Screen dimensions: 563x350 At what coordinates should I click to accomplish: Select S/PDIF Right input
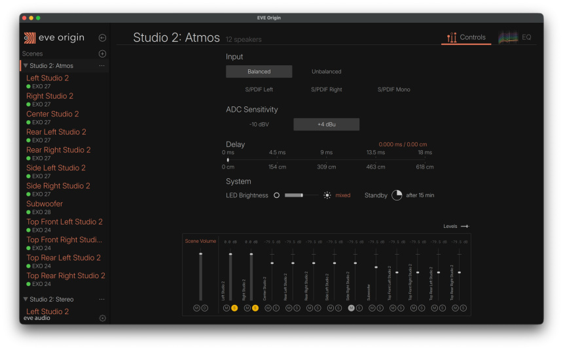[x=327, y=89]
